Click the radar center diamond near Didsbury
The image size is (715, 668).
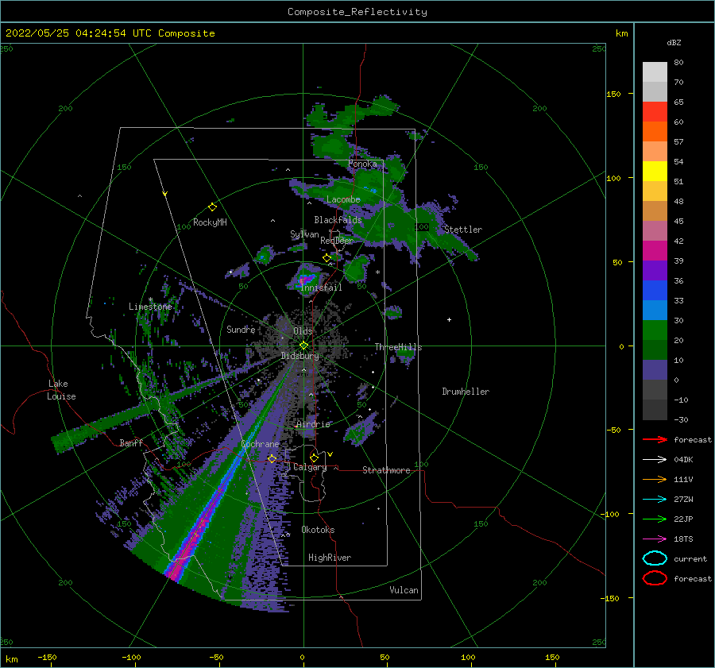tap(303, 346)
